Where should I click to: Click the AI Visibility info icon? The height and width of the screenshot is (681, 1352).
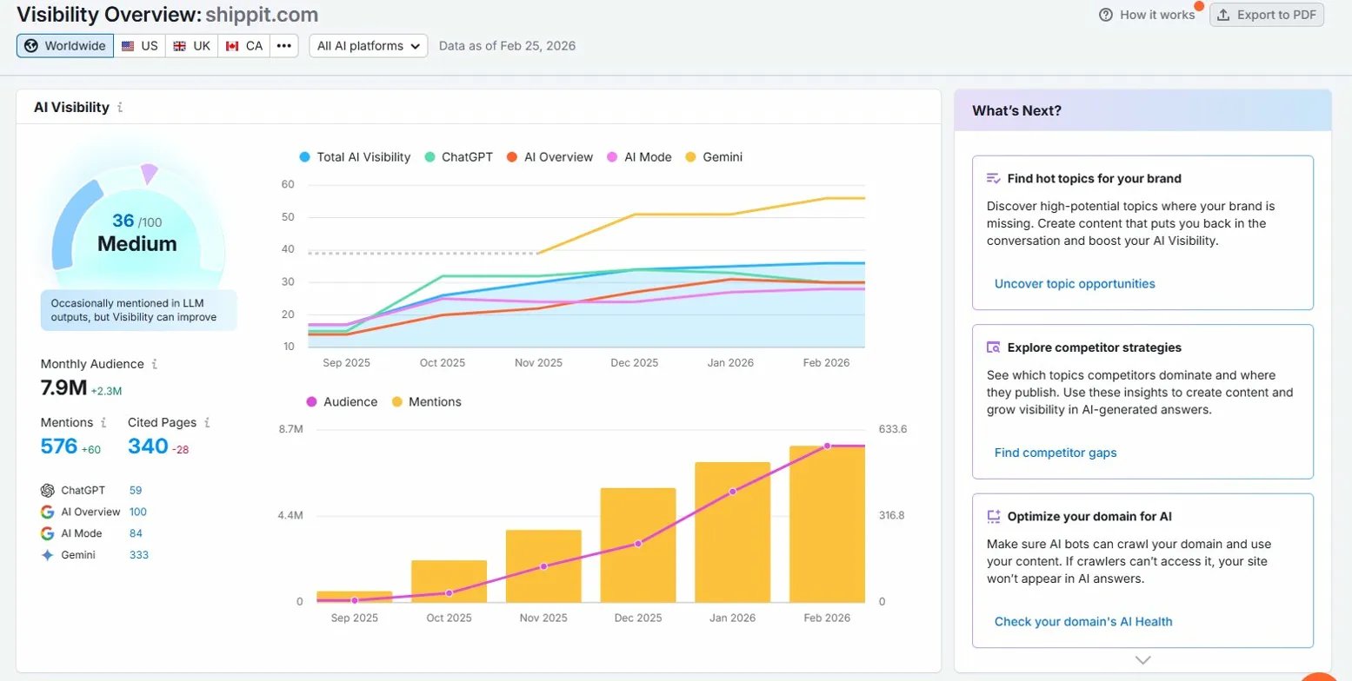click(120, 108)
